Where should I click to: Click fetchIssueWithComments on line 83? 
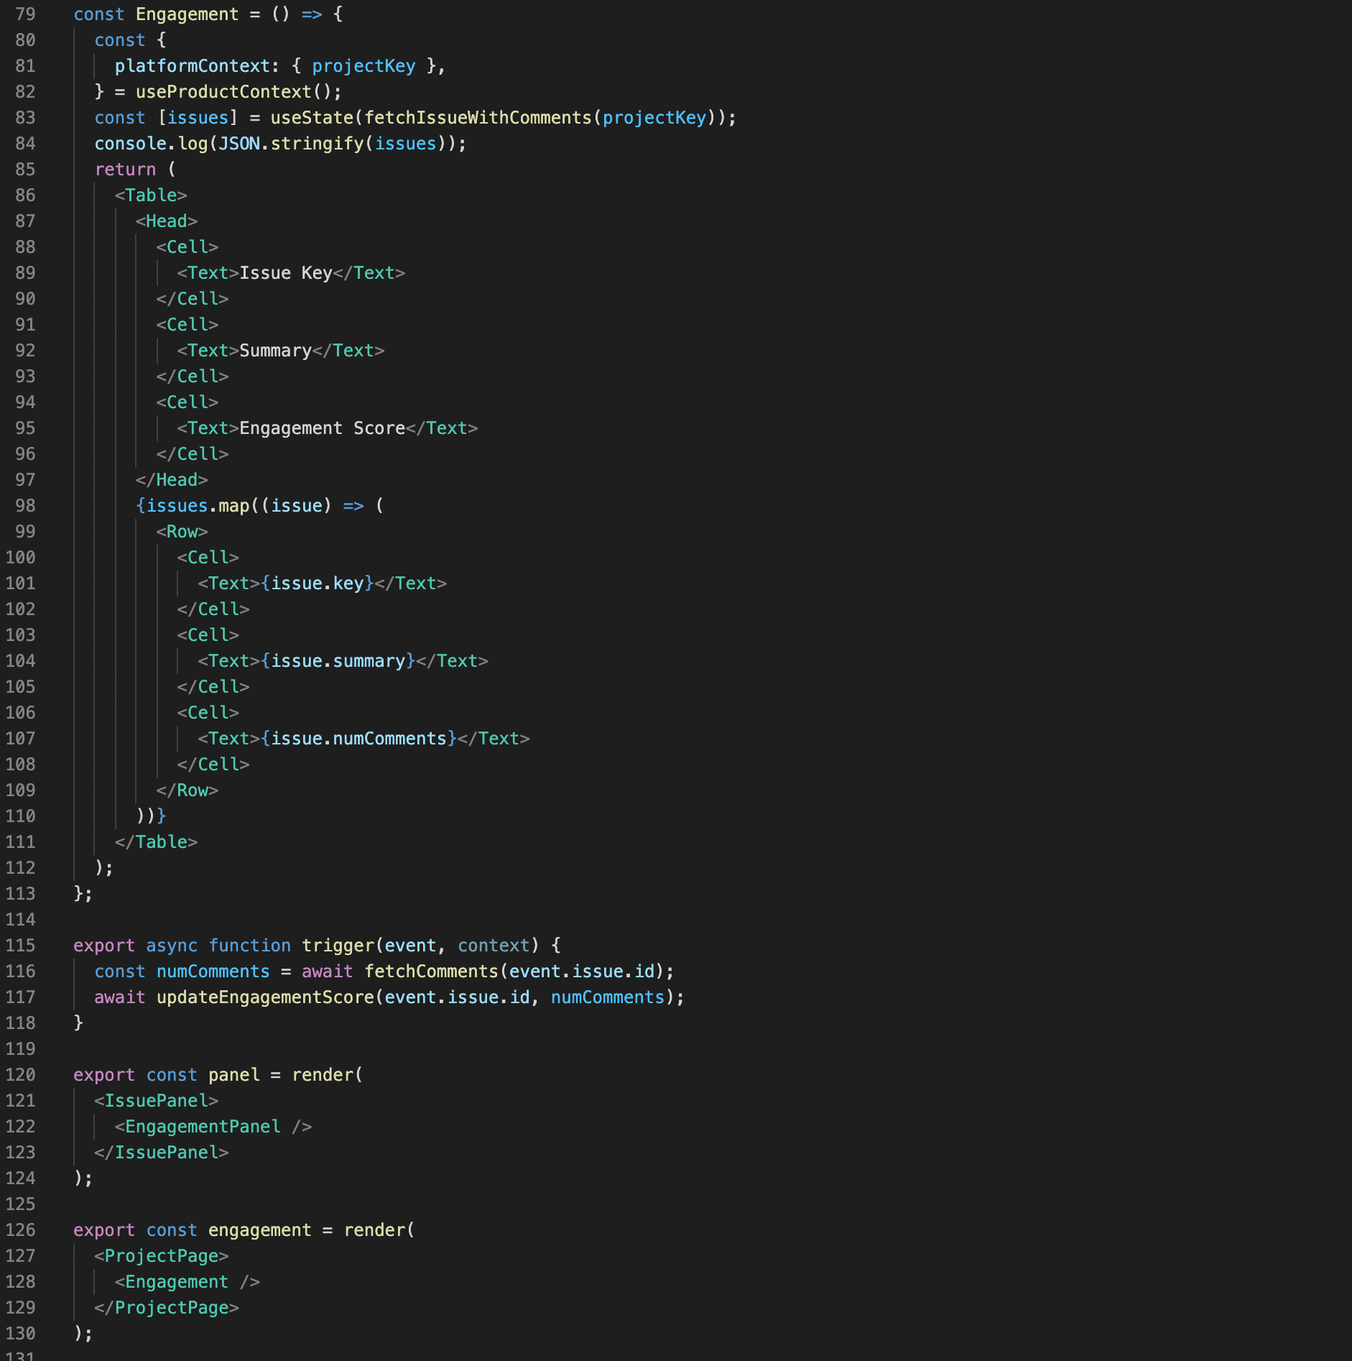tap(478, 118)
